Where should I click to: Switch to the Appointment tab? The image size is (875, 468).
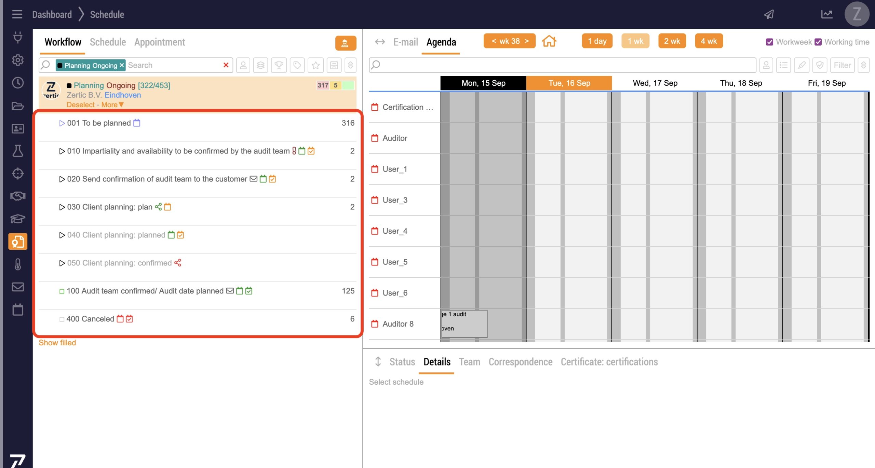pyautogui.click(x=159, y=42)
